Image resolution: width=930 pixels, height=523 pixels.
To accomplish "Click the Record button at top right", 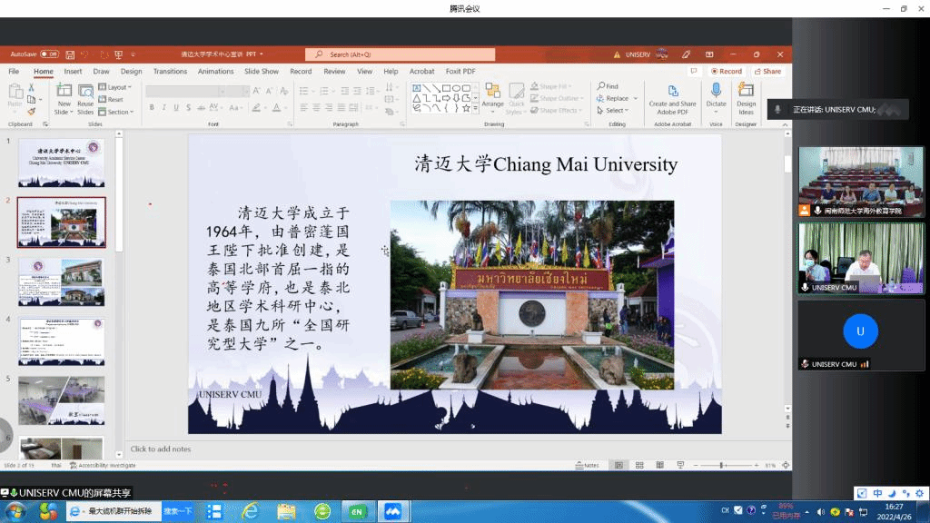I will [x=727, y=71].
